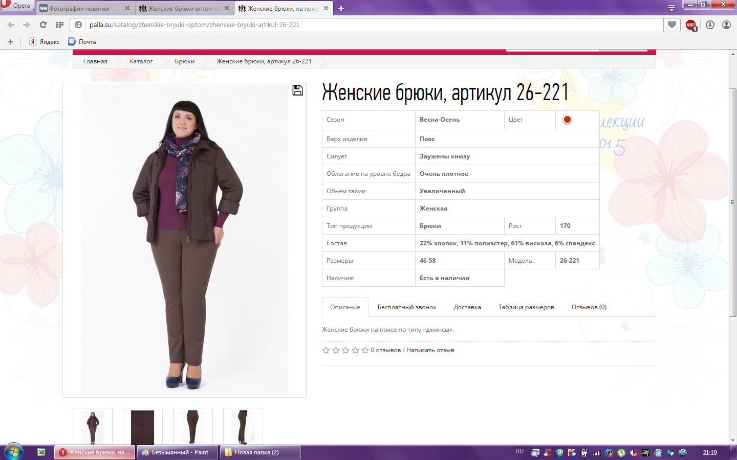Select the third thumbnail of trousers front
Image resolution: width=737 pixels, height=460 pixels.
[x=193, y=427]
